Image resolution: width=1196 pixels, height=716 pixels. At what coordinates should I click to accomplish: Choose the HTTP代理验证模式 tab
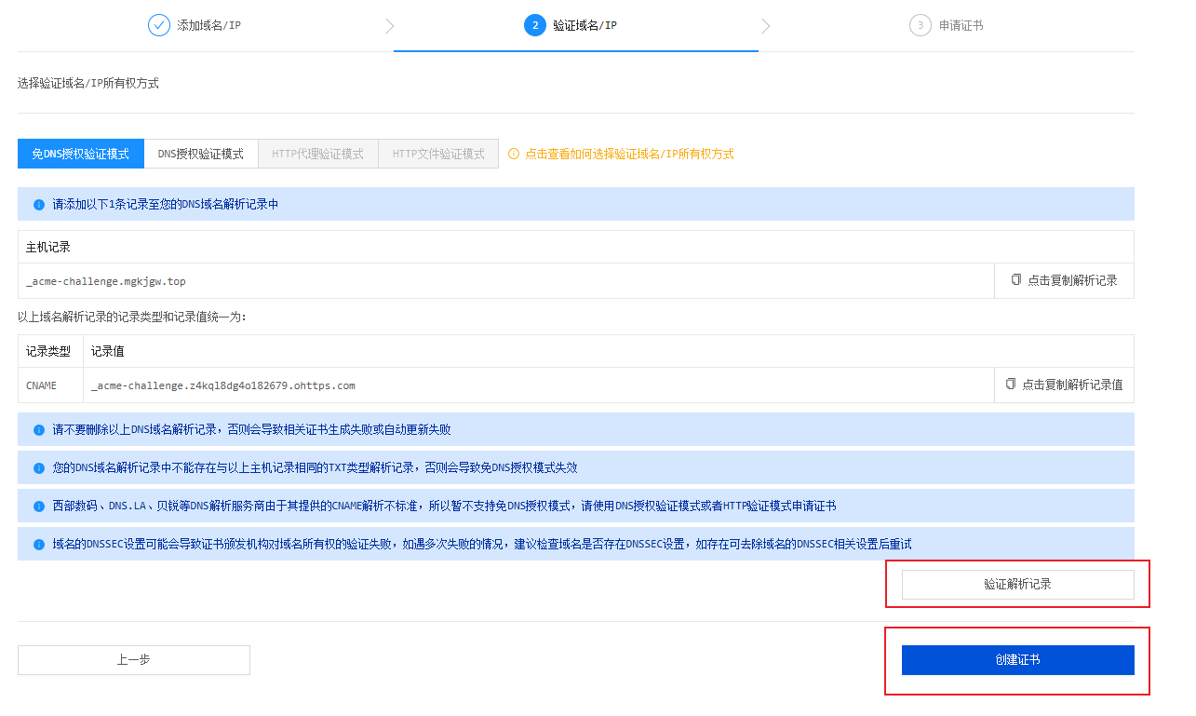click(x=317, y=154)
